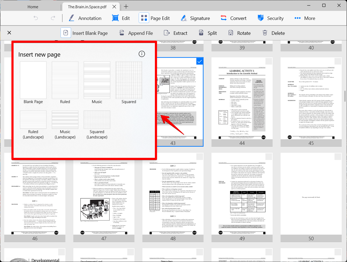
Task: Open the info icon in Insert new page
Action: coord(142,54)
